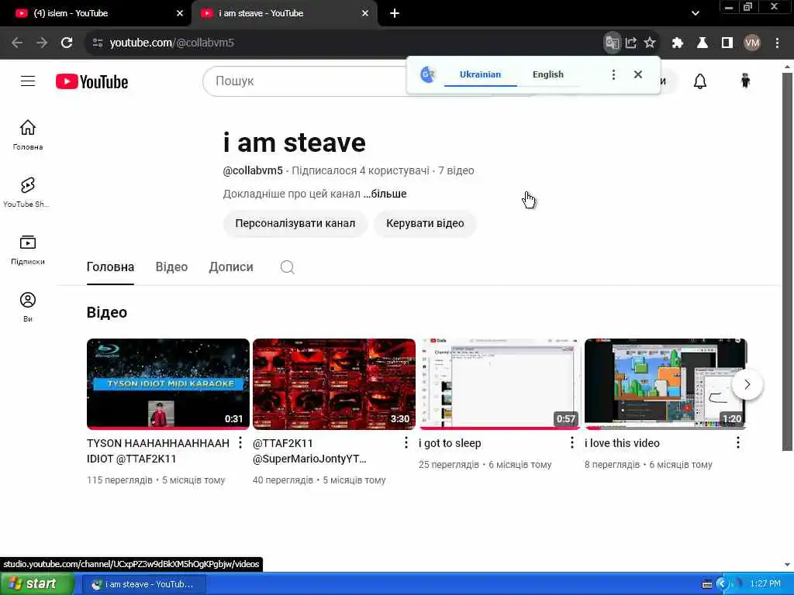
Task: Open the Mario 1:20 video thumbnail
Action: (666, 384)
